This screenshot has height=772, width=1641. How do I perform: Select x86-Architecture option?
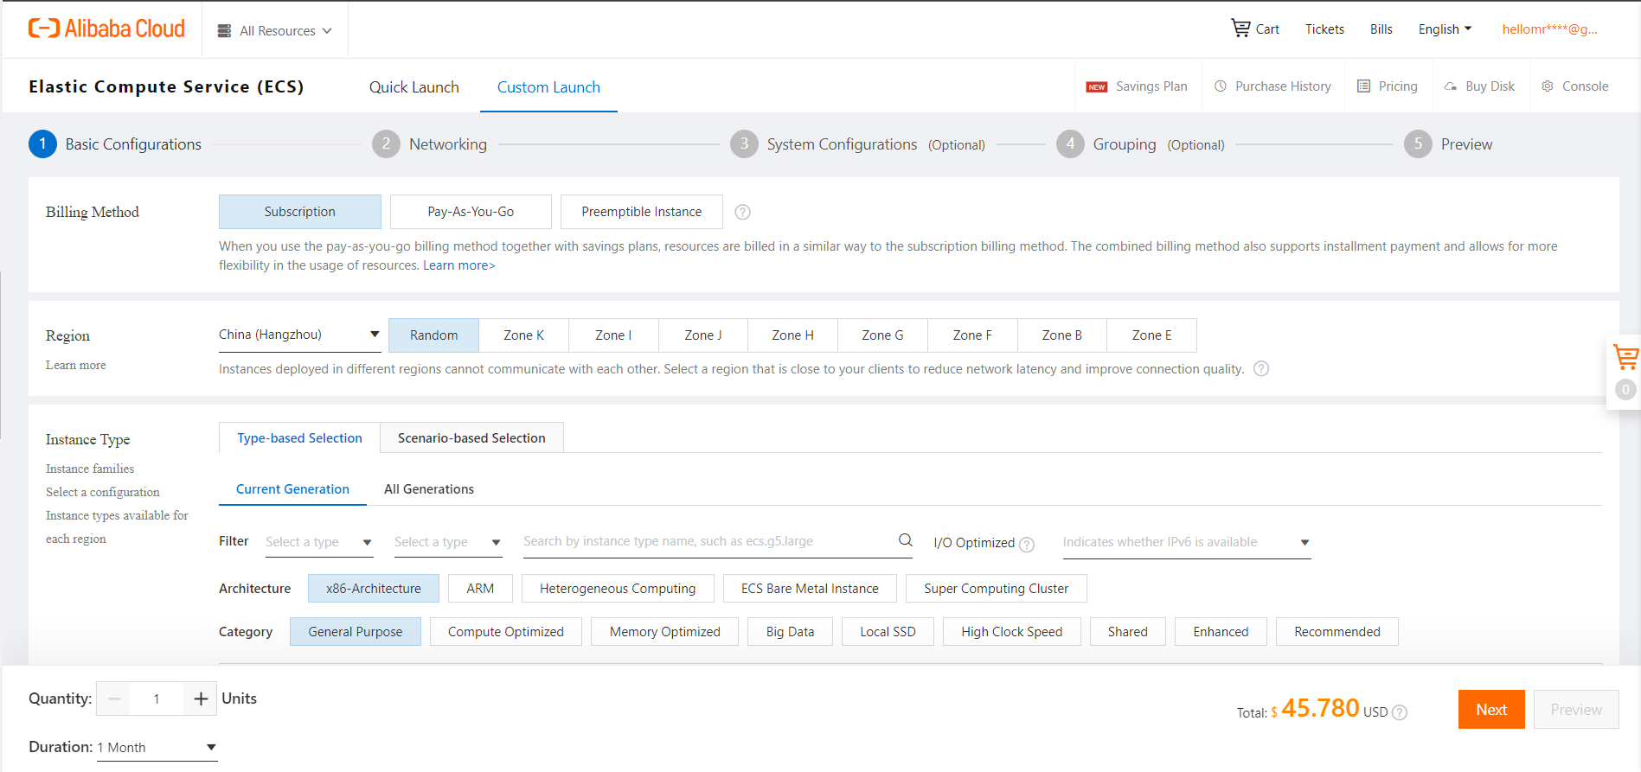[x=374, y=589]
